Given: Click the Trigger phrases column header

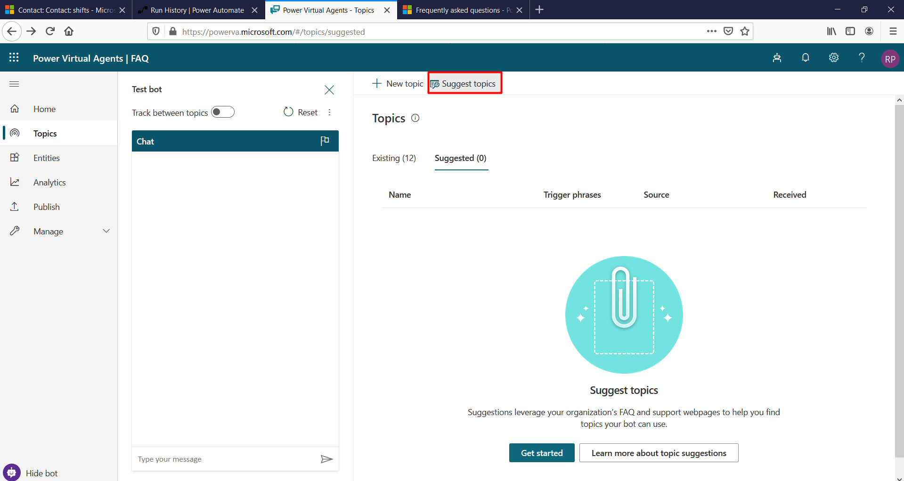Looking at the screenshot, I should click(x=572, y=195).
